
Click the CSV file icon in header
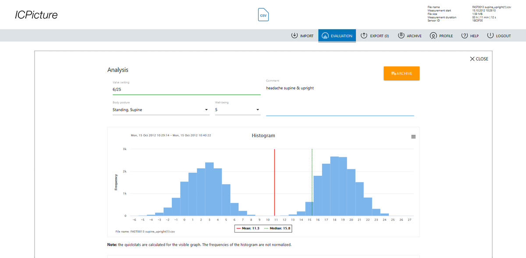pos(263,15)
